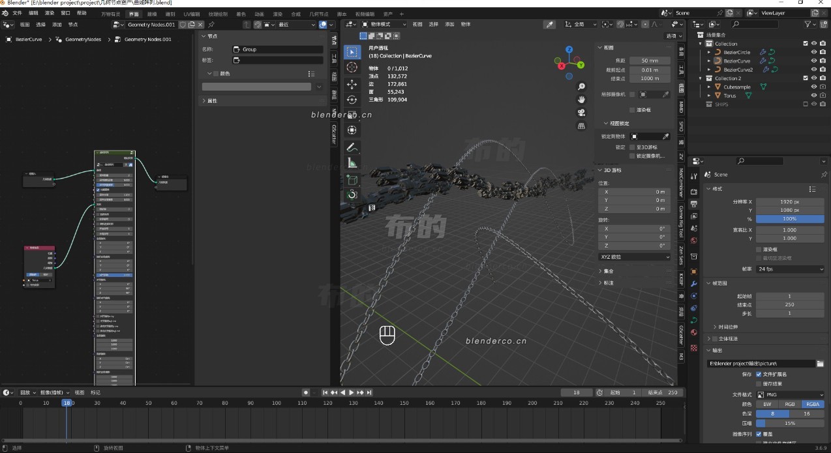
Task: Expand Torus object in outliner
Action: [x=709, y=95]
